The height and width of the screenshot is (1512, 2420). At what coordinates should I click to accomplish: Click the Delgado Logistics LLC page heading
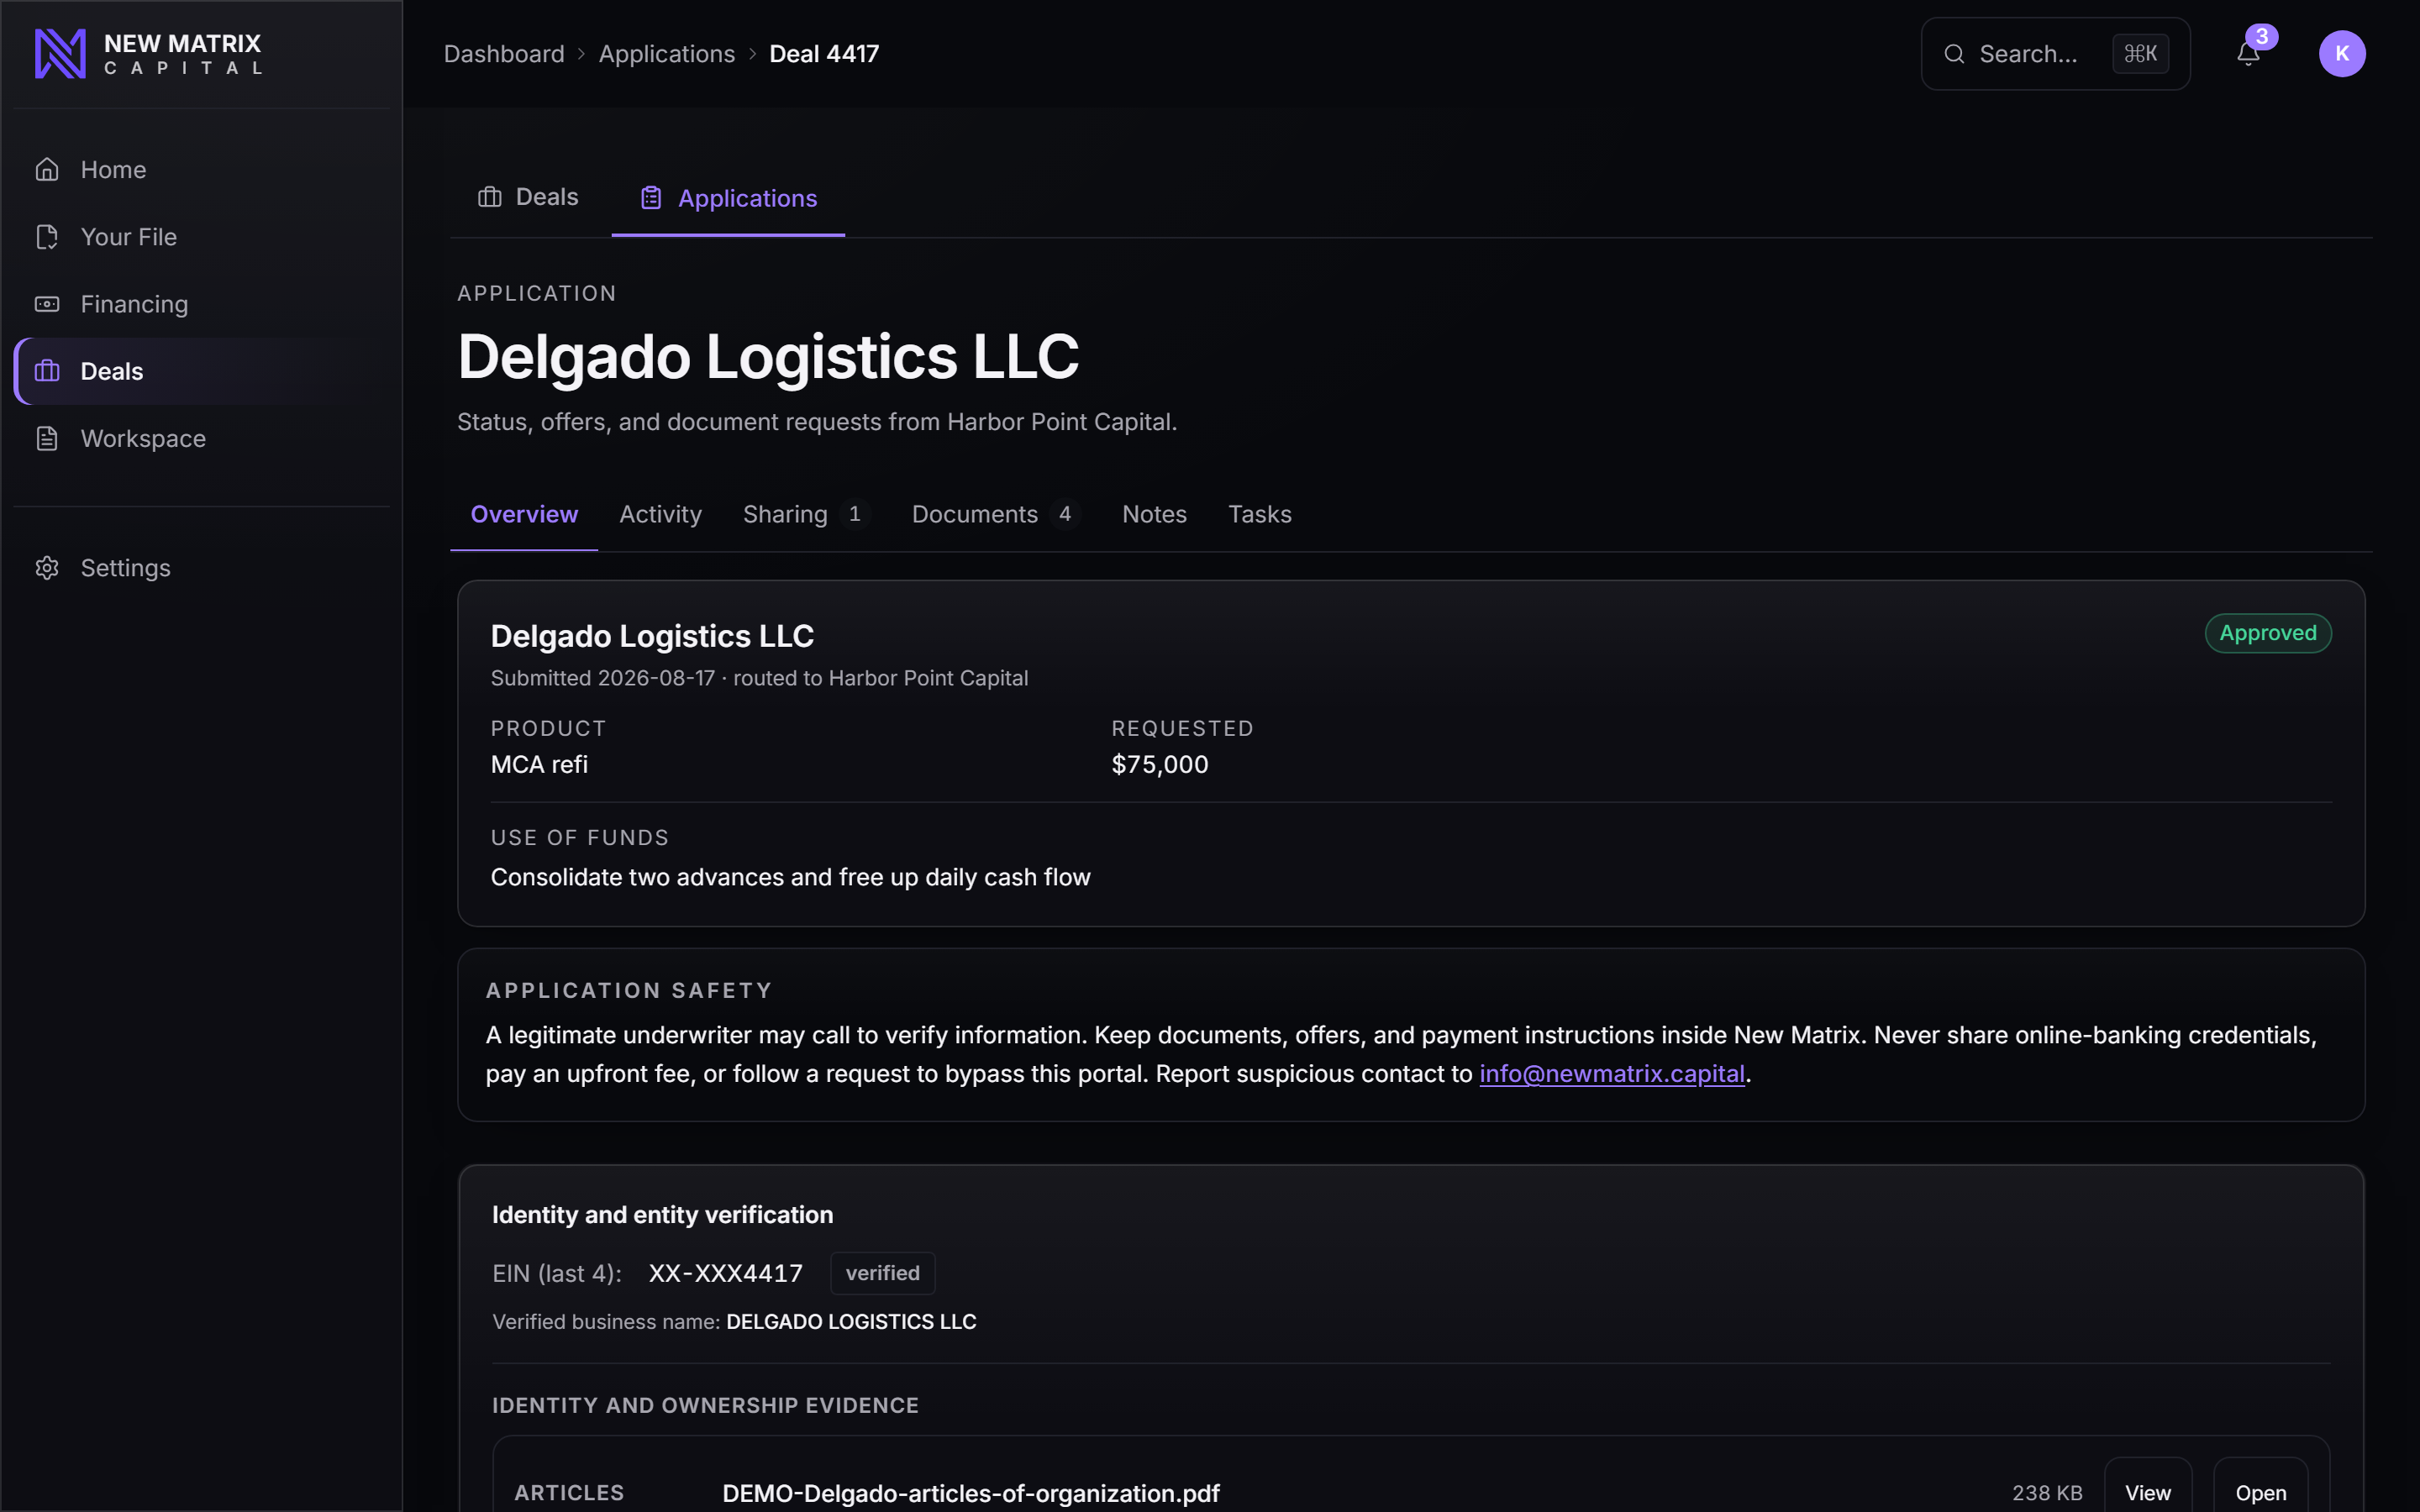coord(768,356)
